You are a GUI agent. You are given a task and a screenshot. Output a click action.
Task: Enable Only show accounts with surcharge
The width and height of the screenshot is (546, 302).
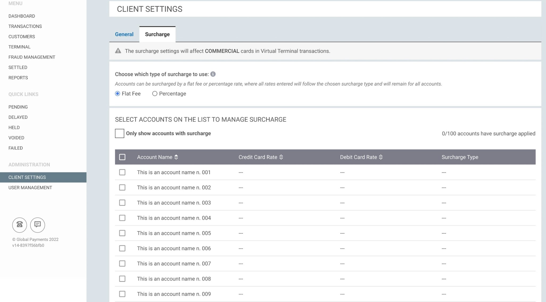119,133
